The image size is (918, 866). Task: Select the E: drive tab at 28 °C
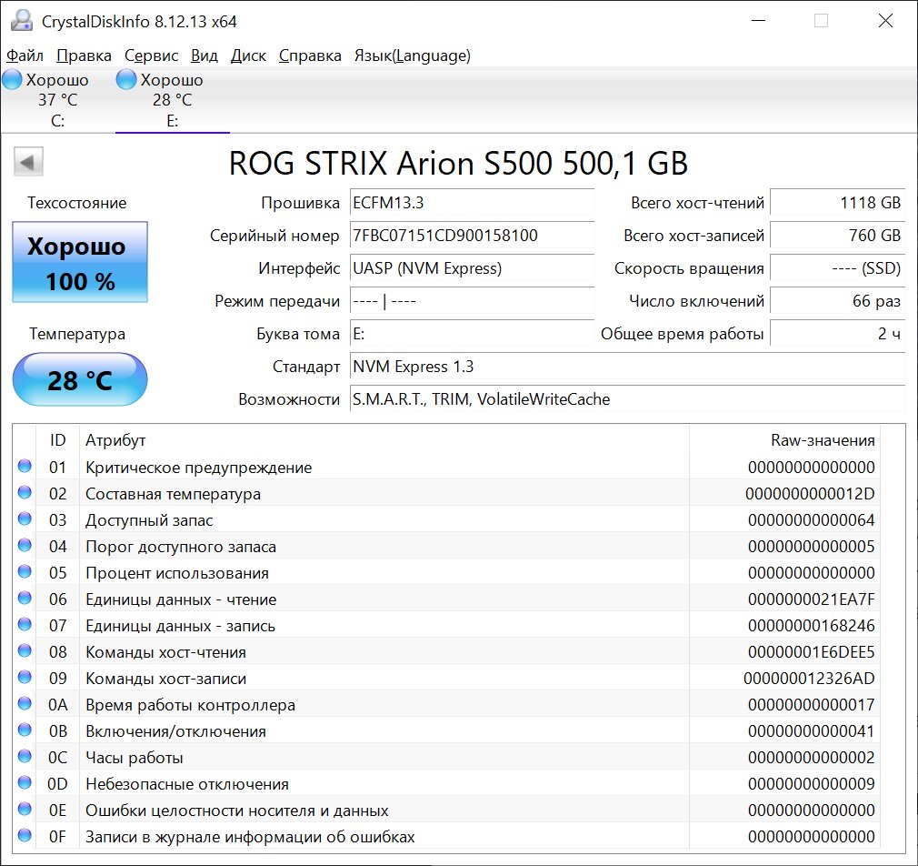click(172, 100)
